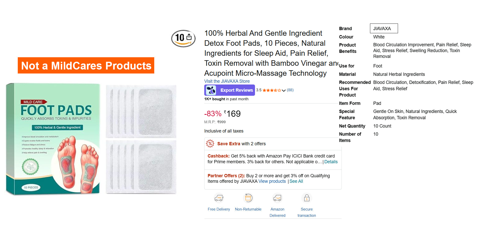Click the Foot Pads box product image

tap(53, 139)
